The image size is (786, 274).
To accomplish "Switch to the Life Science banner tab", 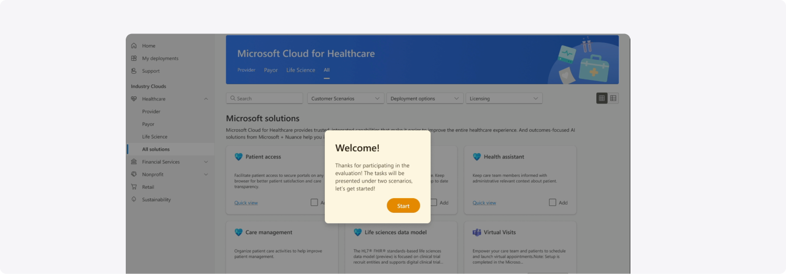I will [301, 70].
